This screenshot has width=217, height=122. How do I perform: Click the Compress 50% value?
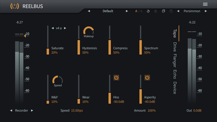[x=116, y=53]
